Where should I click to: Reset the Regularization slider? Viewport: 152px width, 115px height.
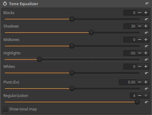tap(146, 102)
